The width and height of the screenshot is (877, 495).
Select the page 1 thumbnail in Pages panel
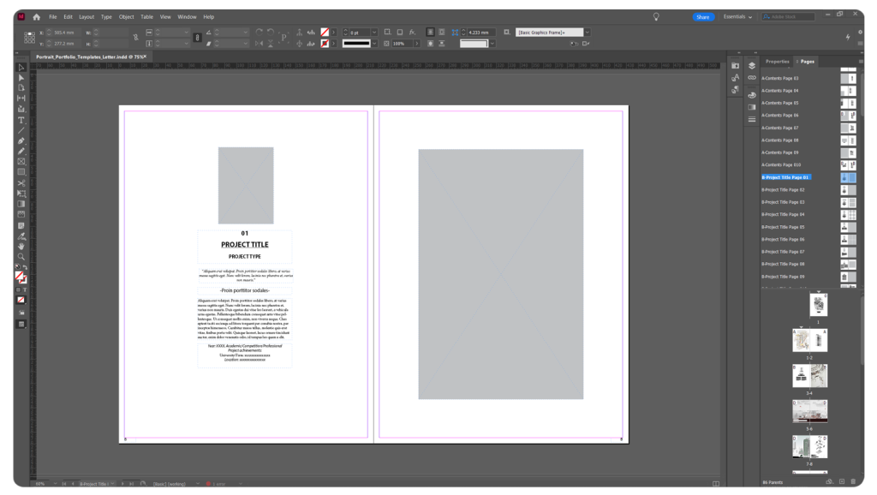pos(818,305)
